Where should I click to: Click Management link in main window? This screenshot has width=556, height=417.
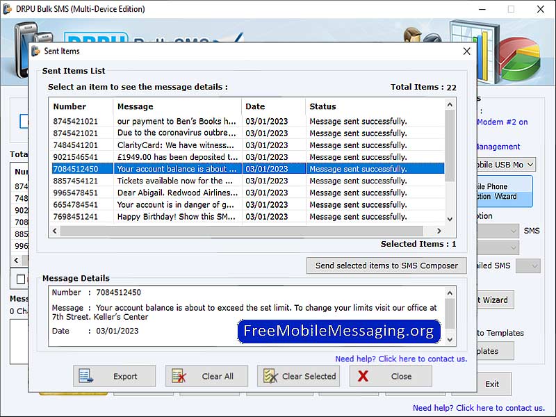(498, 147)
